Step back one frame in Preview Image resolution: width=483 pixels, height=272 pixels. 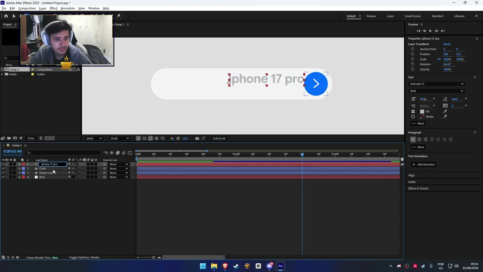(x=424, y=31)
